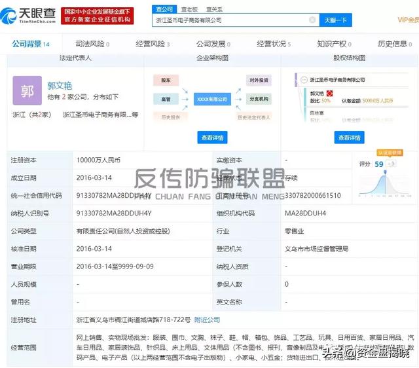Click the 组织机构代码 value MA28DDUH4

pos(306,213)
